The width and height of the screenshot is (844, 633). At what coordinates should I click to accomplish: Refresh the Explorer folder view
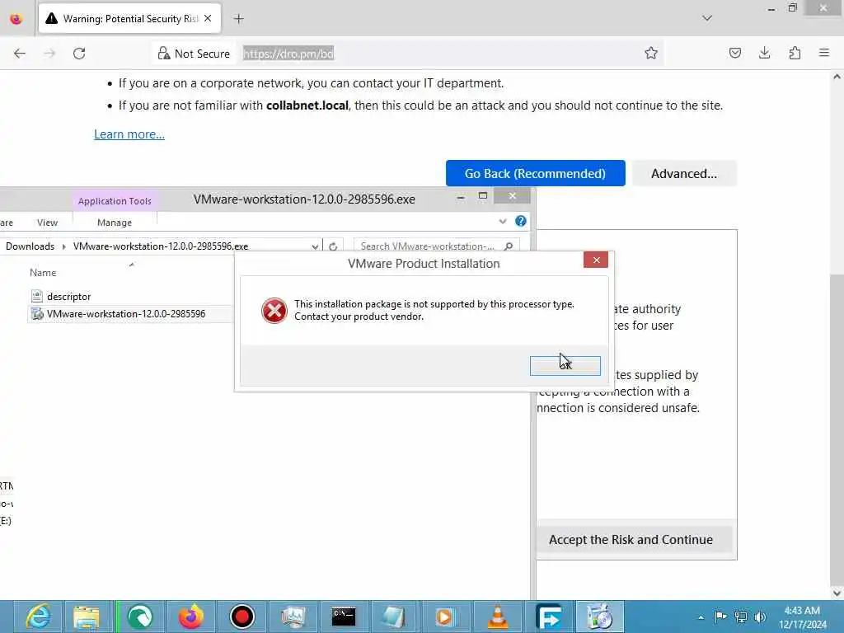click(333, 246)
